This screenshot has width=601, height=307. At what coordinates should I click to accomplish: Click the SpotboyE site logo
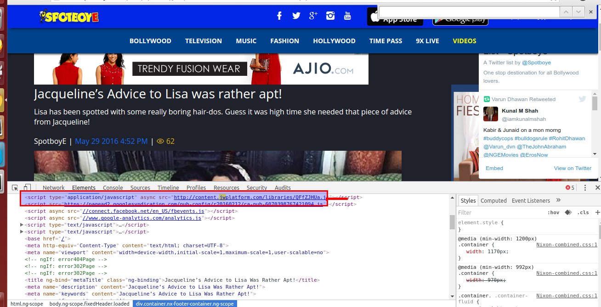click(x=69, y=17)
